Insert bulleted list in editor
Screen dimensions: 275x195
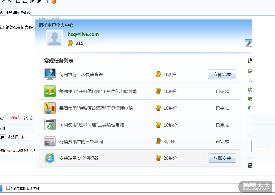(x=25, y=2)
